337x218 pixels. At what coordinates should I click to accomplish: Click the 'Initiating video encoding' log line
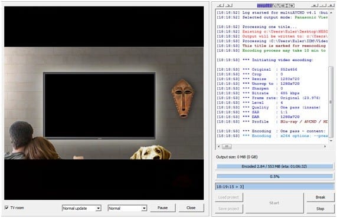[265, 60]
